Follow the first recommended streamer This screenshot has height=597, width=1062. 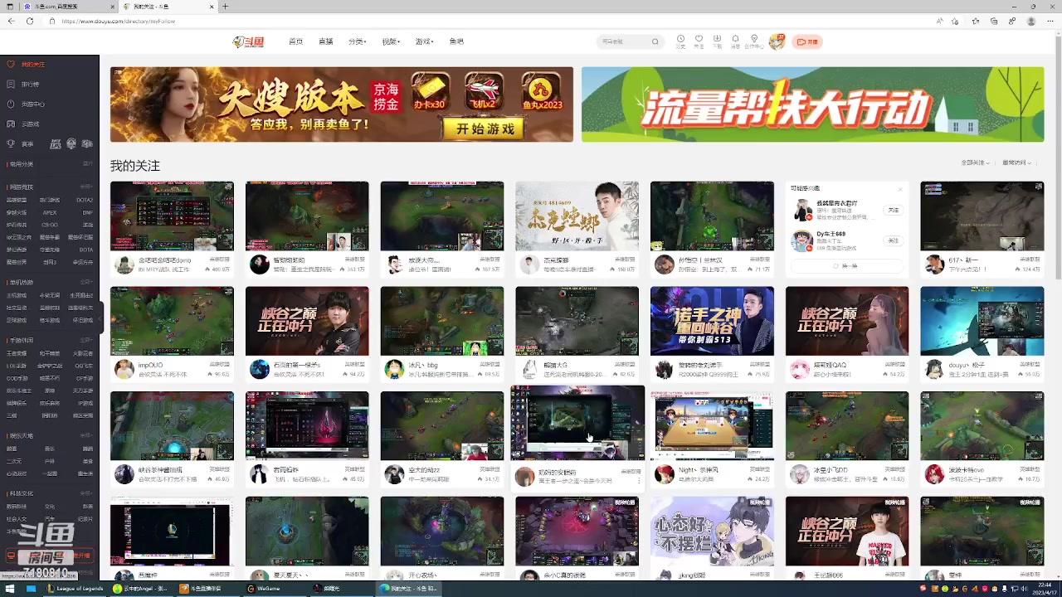point(893,210)
